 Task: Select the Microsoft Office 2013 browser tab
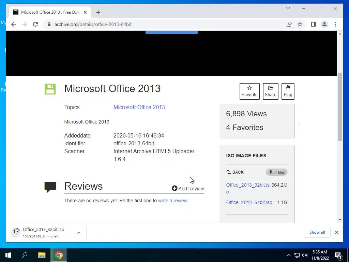point(49,12)
